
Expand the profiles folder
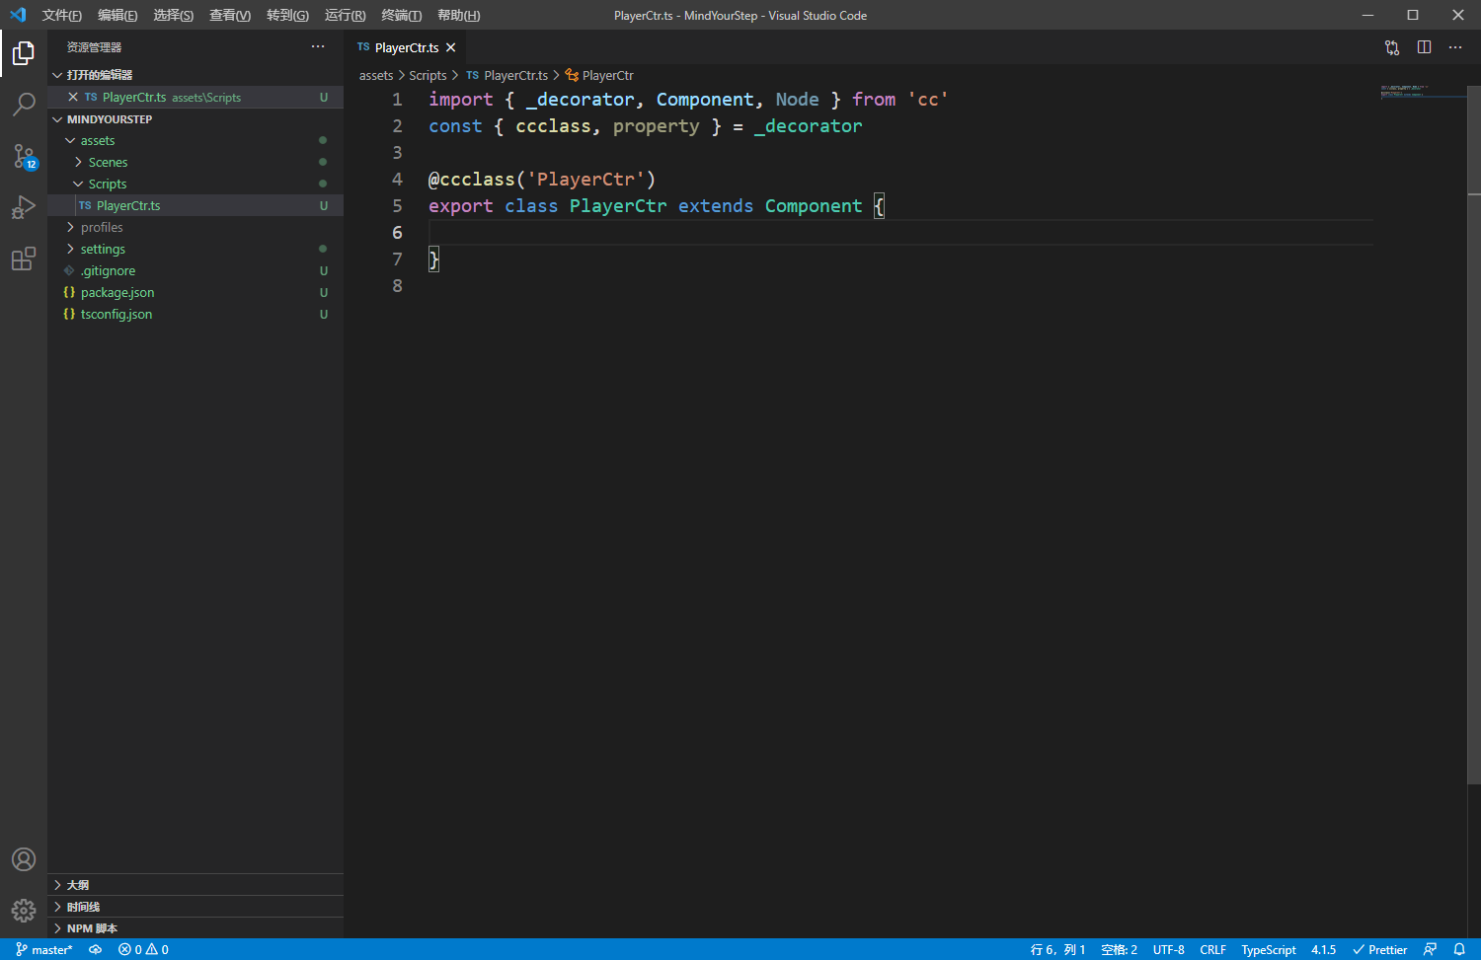tap(195, 227)
